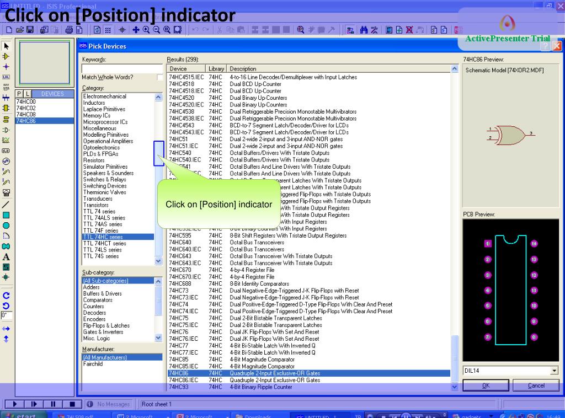
Task: Select the 2D text 'A' tool
Action: pos(6,257)
